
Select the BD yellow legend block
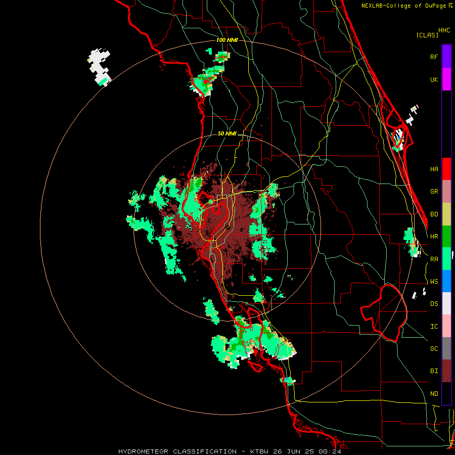[x=446, y=214]
